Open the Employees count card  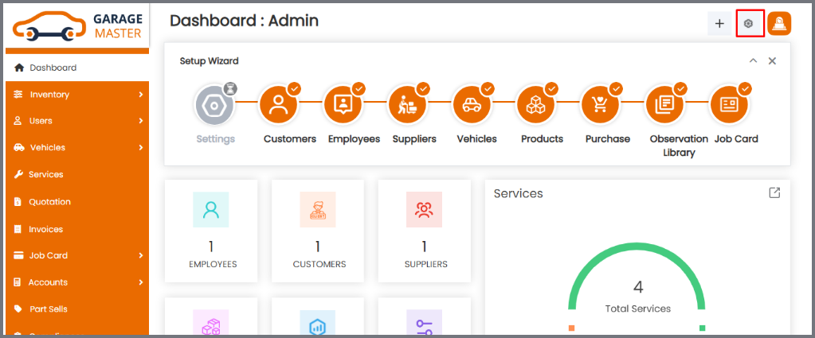211,231
